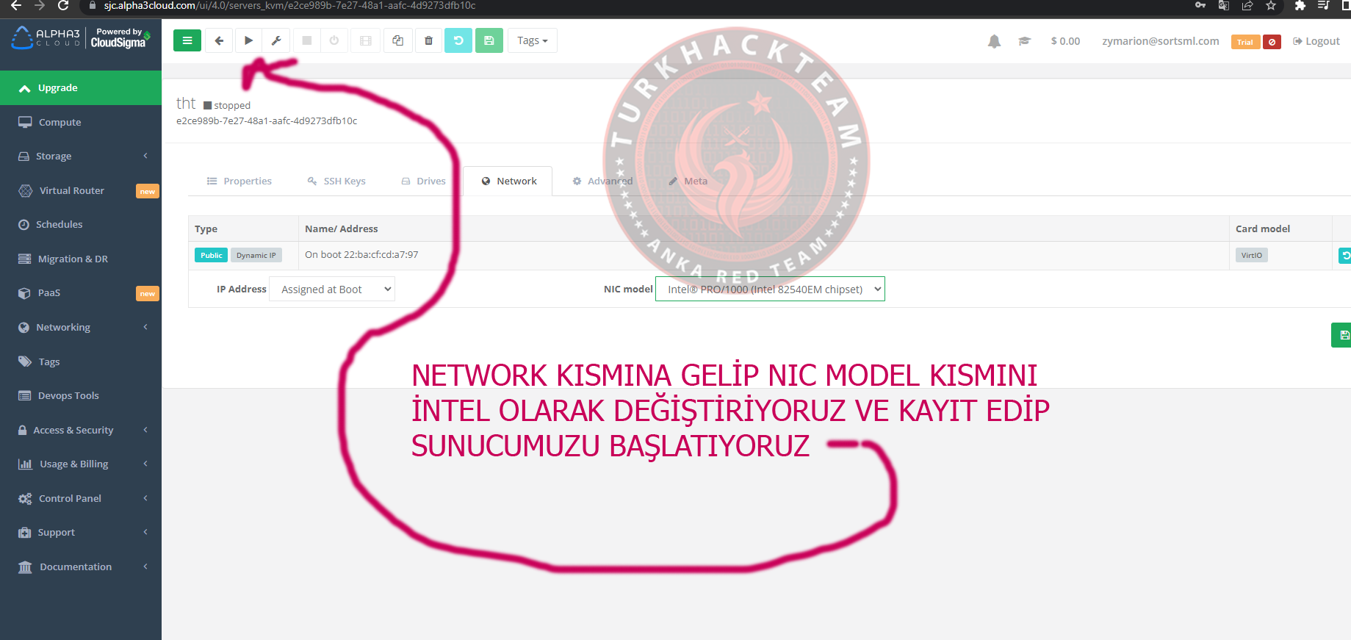Image resolution: width=1351 pixels, height=640 pixels.
Task: Click the browser reload button
Action: (x=63, y=6)
